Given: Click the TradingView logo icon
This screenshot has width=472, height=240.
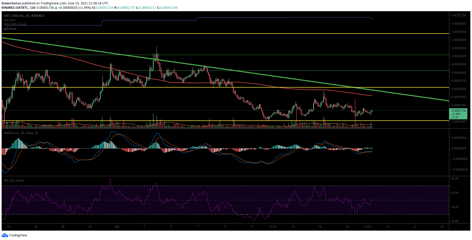Looking at the screenshot, I should click(x=5, y=235).
